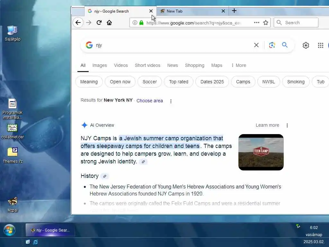Bookmark this page with the star icon

coord(266,23)
